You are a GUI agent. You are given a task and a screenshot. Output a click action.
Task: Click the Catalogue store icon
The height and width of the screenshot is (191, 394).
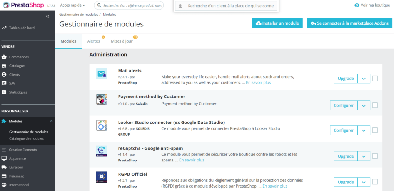pos(4,66)
